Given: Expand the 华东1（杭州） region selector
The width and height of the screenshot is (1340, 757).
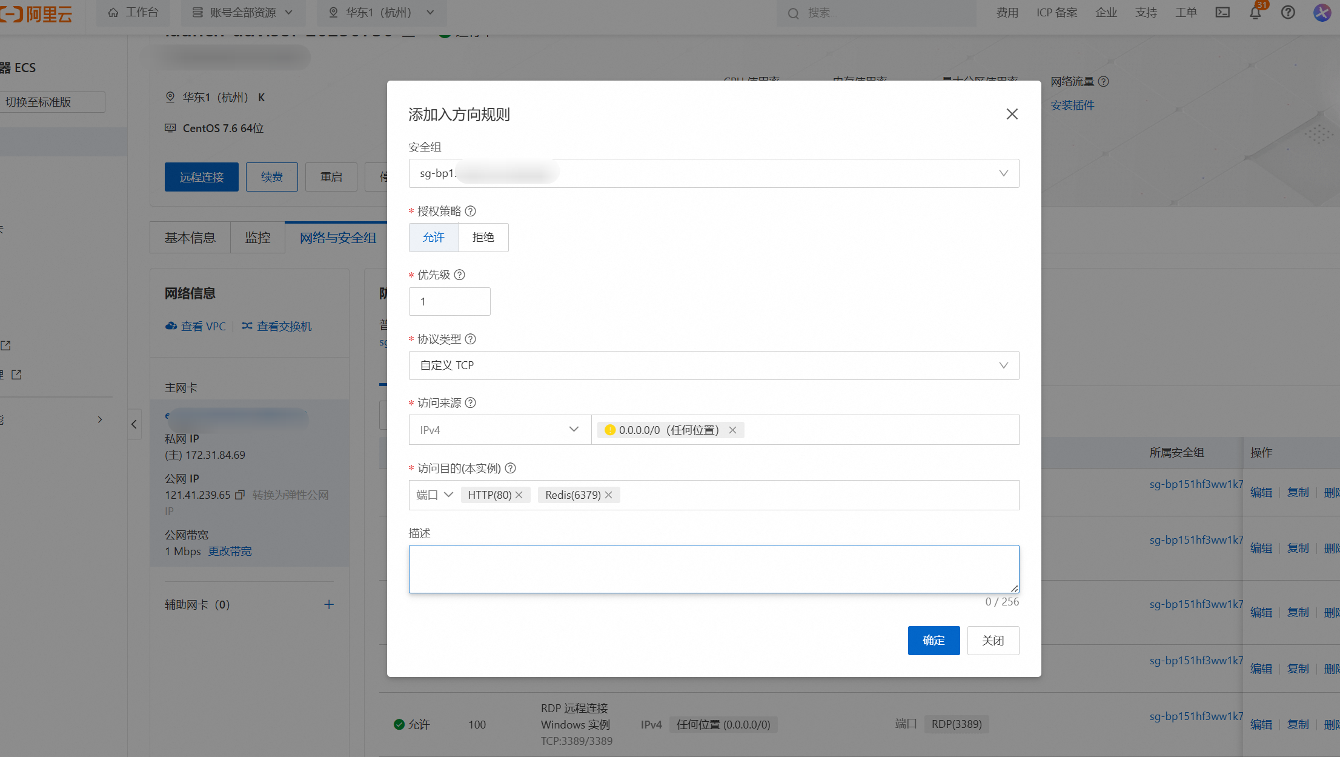Looking at the screenshot, I should click(x=381, y=12).
